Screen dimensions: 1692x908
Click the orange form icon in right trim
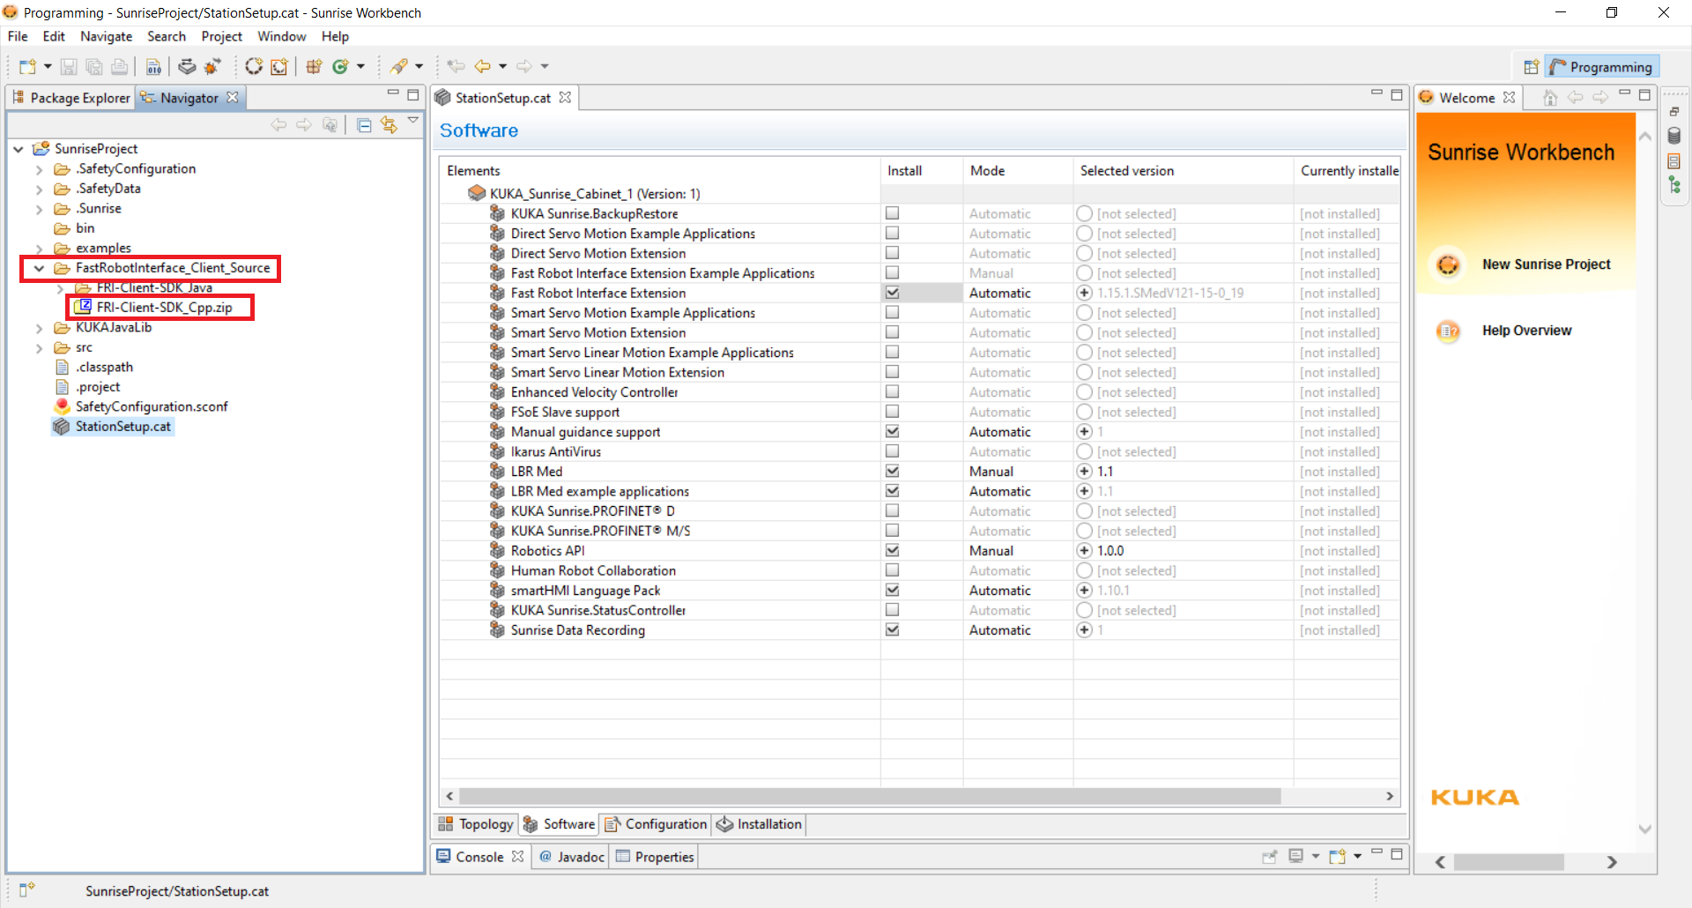(x=1674, y=161)
